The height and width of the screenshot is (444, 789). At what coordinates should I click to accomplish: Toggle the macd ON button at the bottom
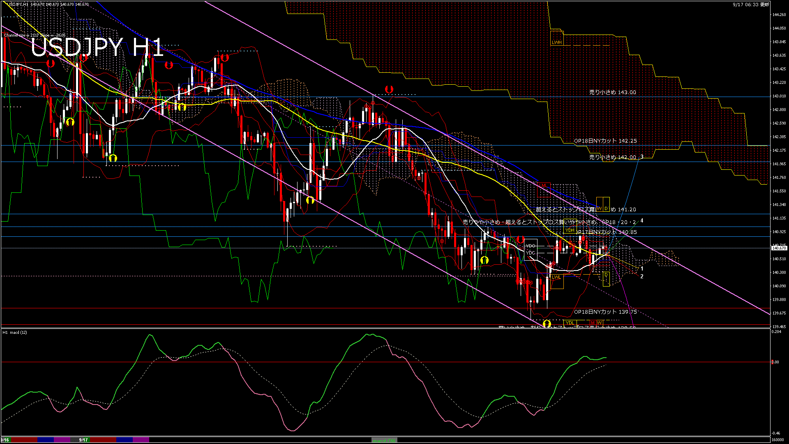[x=384, y=440]
